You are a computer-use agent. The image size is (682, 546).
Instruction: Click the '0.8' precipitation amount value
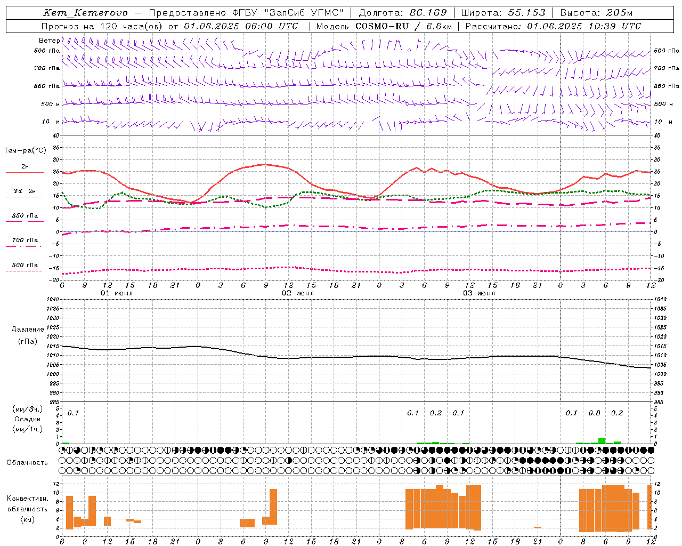pyautogui.click(x=595, y=413)
